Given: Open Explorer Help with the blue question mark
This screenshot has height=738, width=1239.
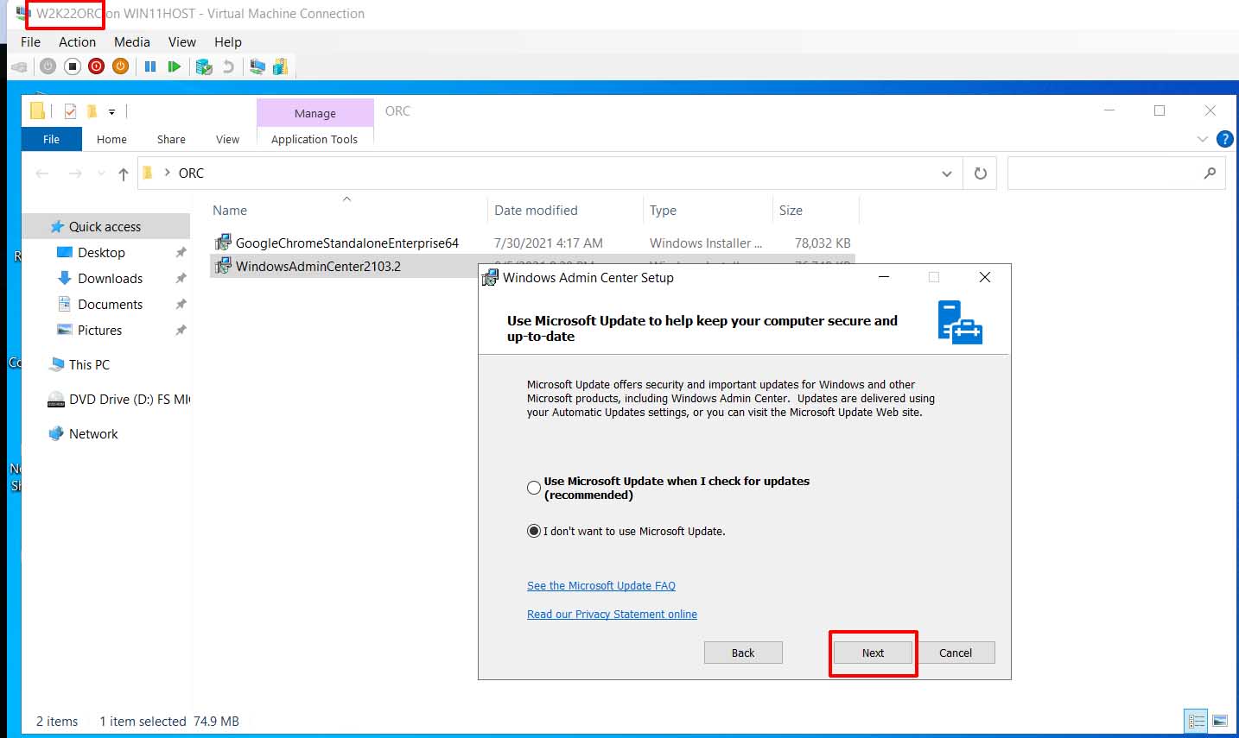Looking at the screenshot, I should tap(1224, 139).
